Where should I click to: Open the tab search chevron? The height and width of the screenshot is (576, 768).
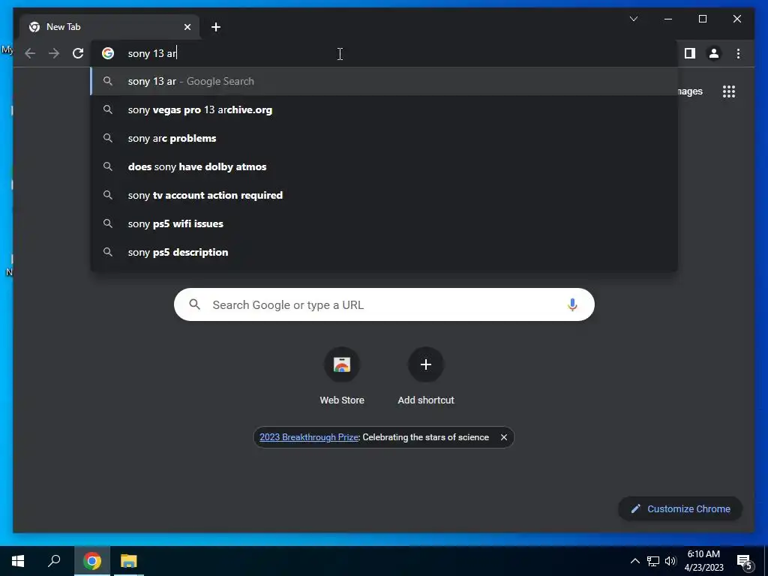click(x=633, y=19)
